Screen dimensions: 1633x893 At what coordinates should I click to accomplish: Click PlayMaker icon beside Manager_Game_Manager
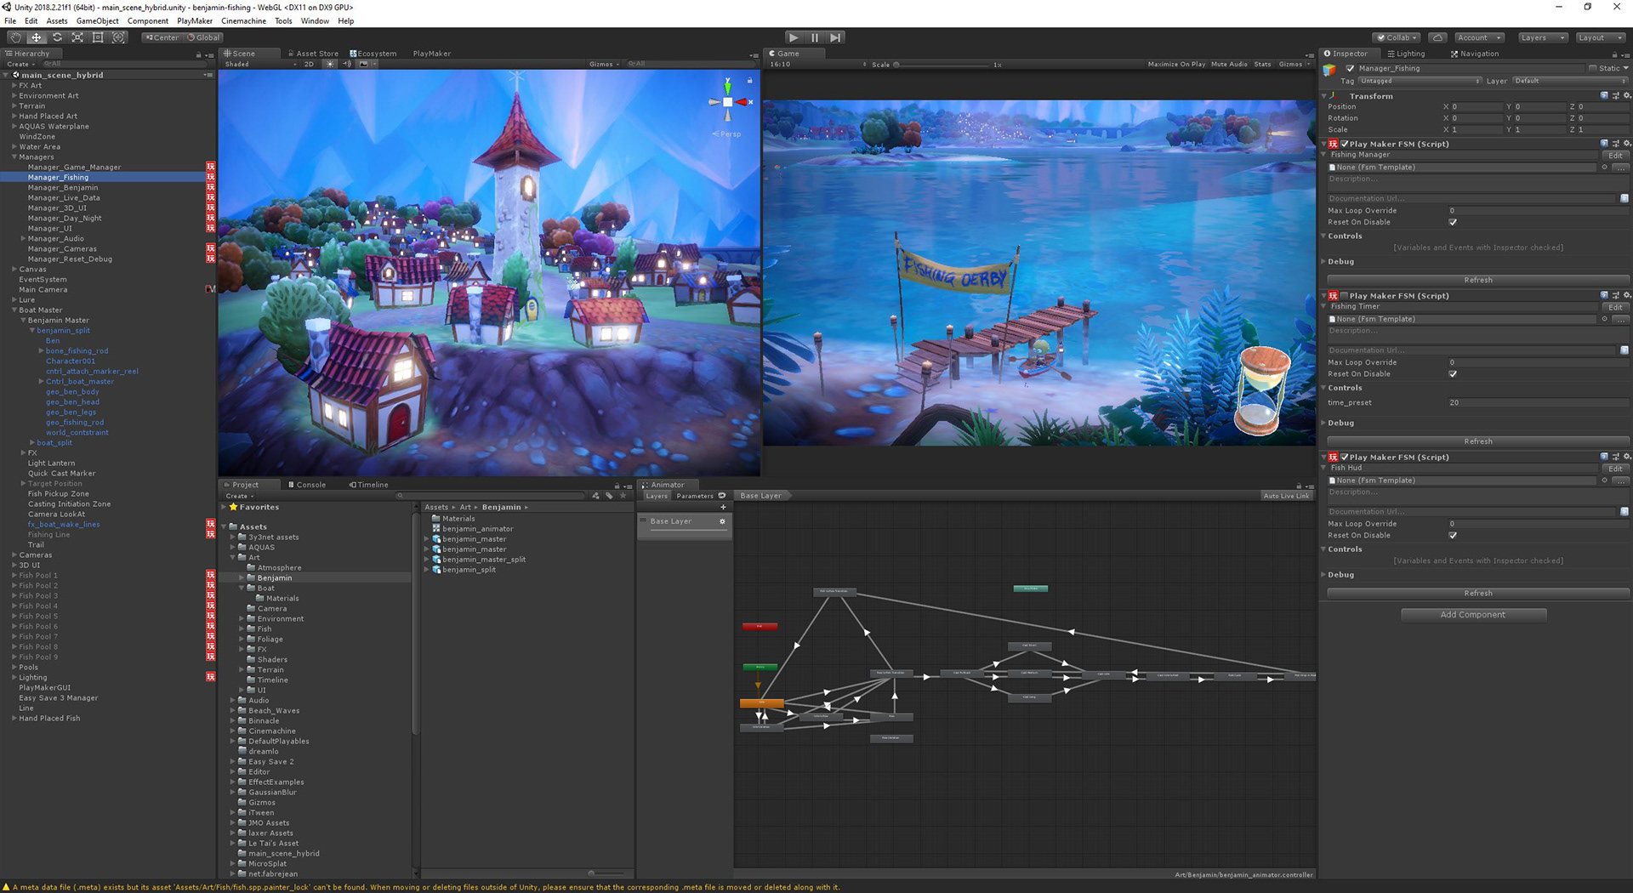(x=210, y=167)
